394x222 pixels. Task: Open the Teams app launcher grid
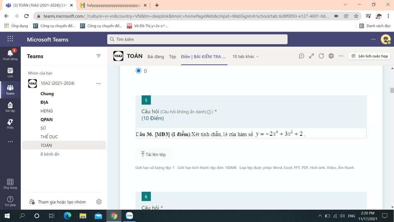(x=10, y=39)
